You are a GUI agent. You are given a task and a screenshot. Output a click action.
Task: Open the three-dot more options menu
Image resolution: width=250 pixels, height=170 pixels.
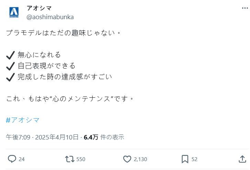pos(242,8)
